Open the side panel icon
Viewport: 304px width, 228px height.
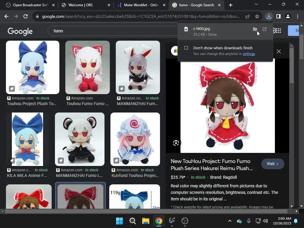(278, 17)
